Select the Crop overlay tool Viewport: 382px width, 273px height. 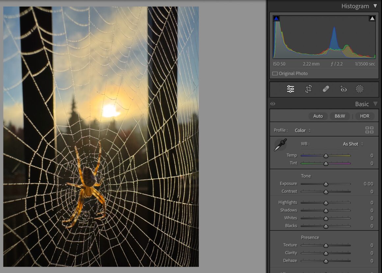(x=309, y=89)
